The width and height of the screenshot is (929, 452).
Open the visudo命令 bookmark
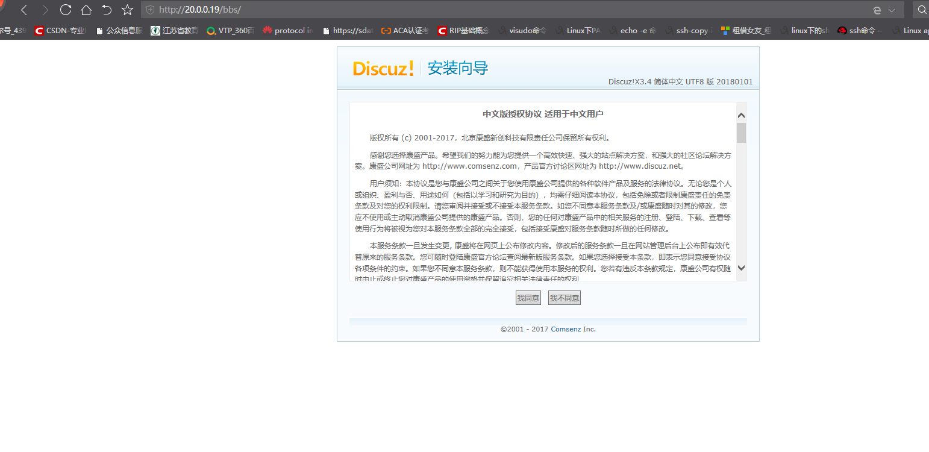pos(526,30)
